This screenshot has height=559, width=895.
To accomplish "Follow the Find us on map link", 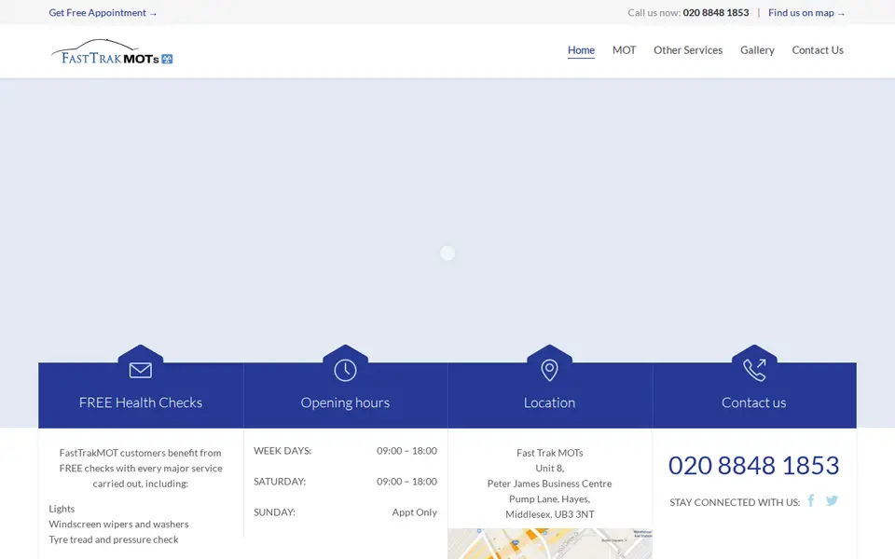I will [806, 12].
